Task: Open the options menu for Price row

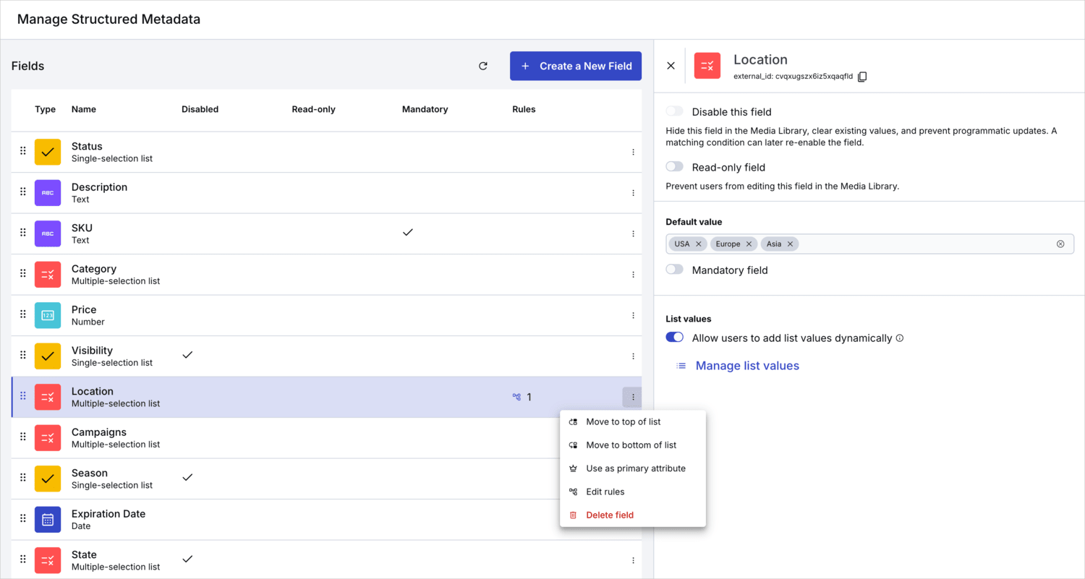Action: tap(633, 315)
